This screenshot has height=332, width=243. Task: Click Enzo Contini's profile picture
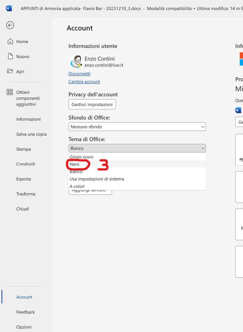pyautogui.click(x=76, y=62)
